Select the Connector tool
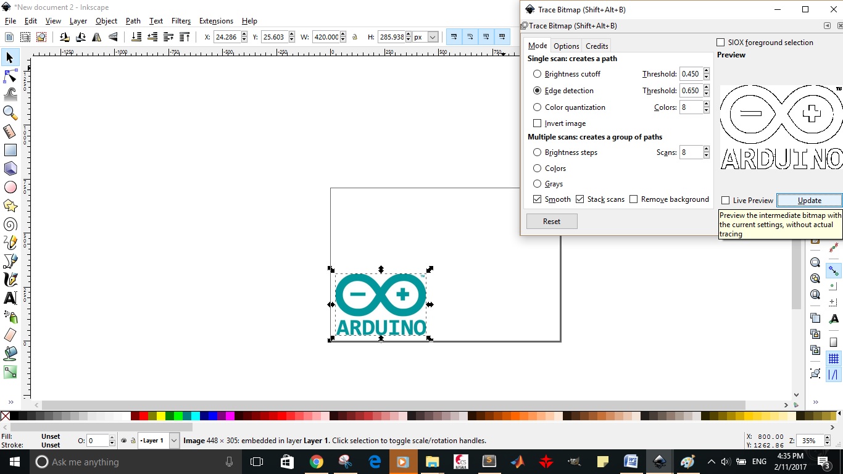Image resolution: width=843 pixels, height=474 pixels. [x=10, y=372]
